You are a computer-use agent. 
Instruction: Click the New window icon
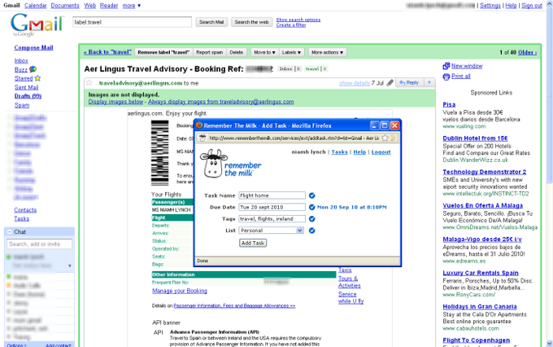click(x=446, y=66)
